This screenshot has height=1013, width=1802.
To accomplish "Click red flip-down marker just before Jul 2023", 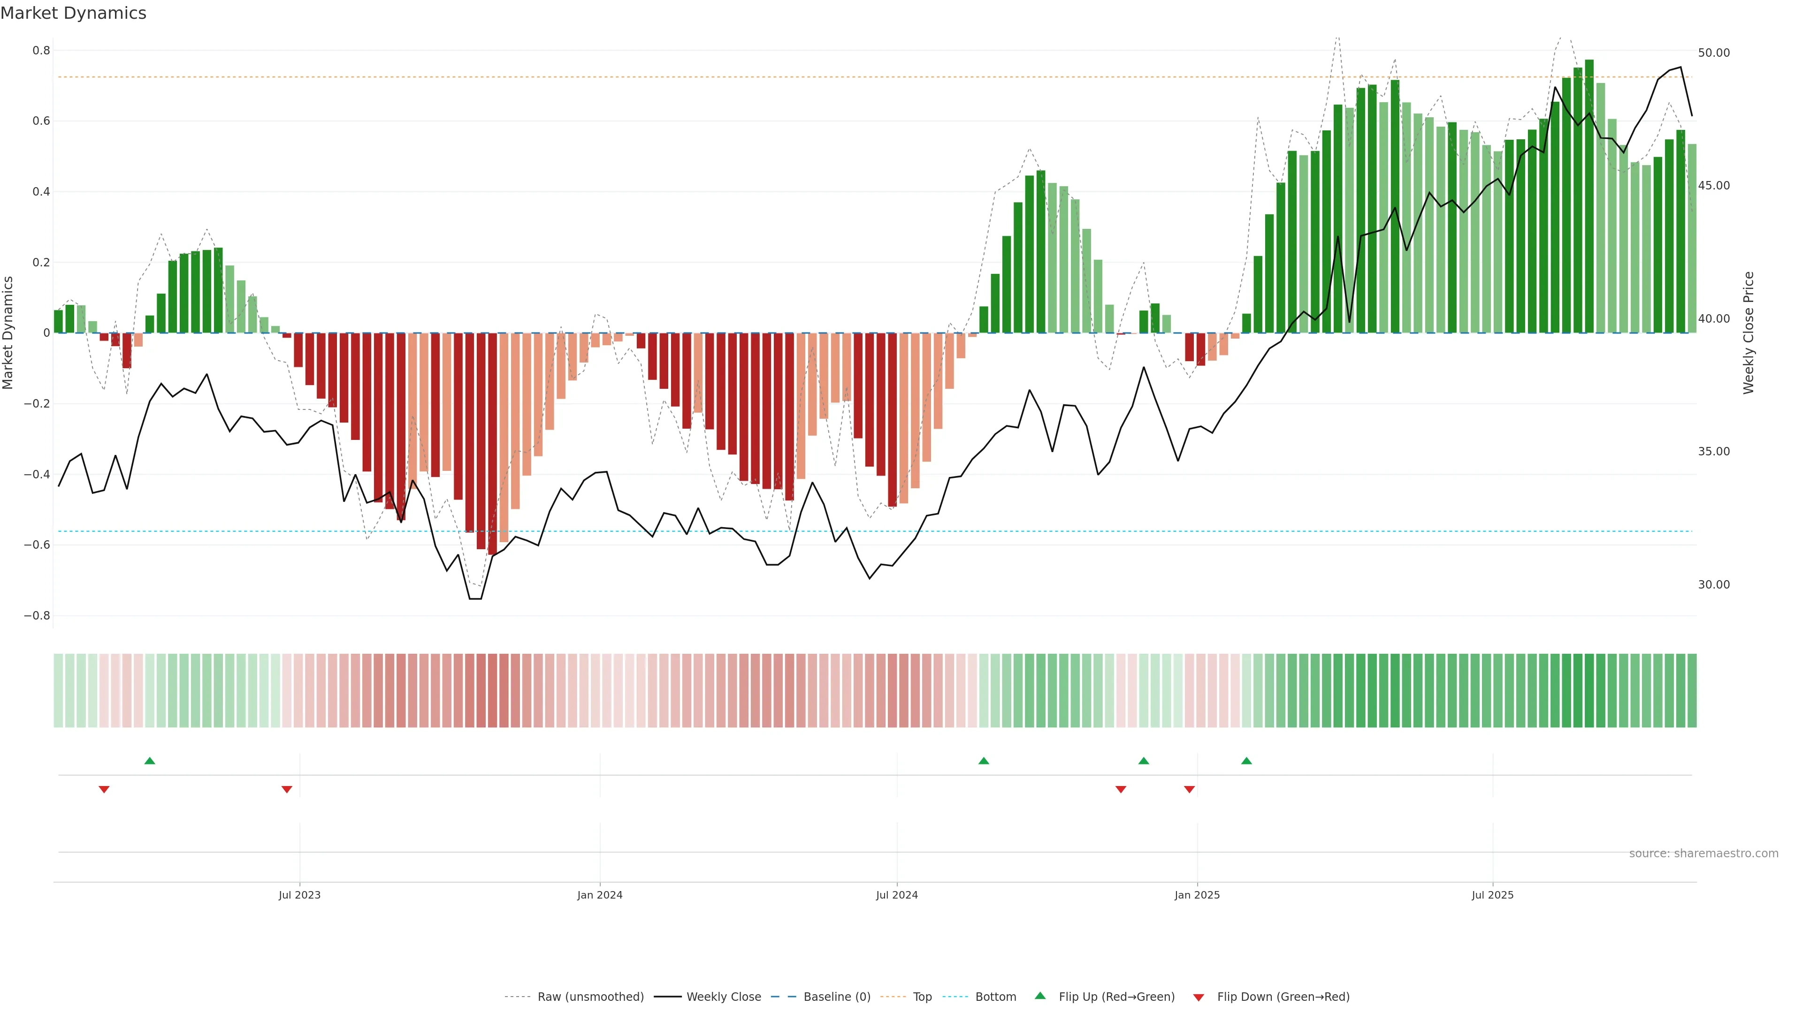I will 287,789.
